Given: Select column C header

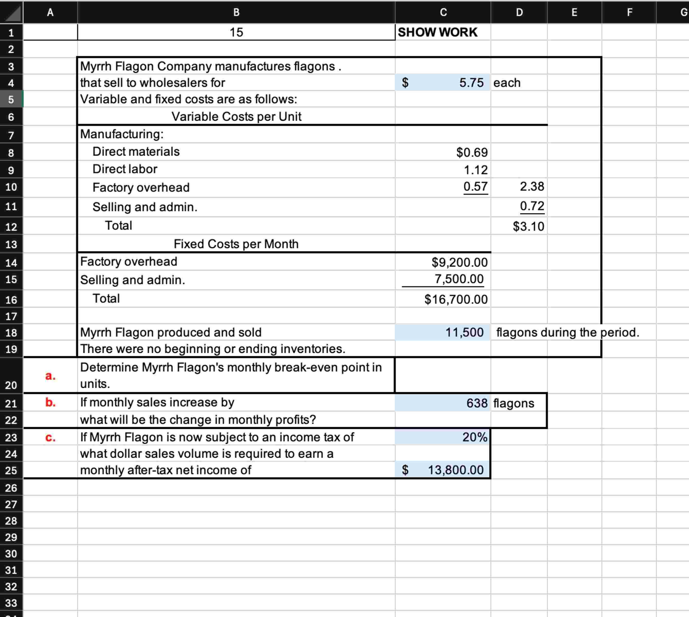Looking at the screenshot, I should pyautogui.click(x=443, y=13).
